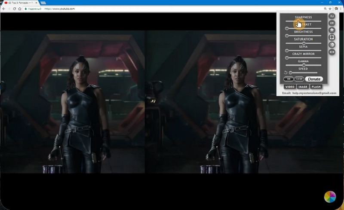The width and height of the screenshot is (344, 210).
Task: Click the Crazy Mirror slider handle
Action: (287, 58)
